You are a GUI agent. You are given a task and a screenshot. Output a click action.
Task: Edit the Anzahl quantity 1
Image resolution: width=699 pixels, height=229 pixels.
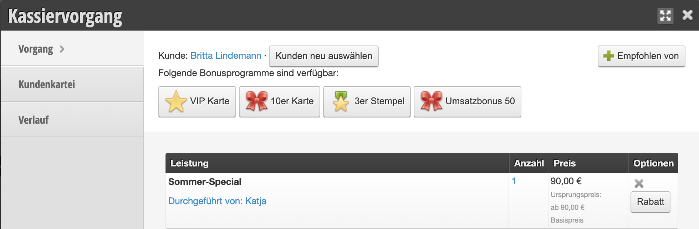pos(514,181)
